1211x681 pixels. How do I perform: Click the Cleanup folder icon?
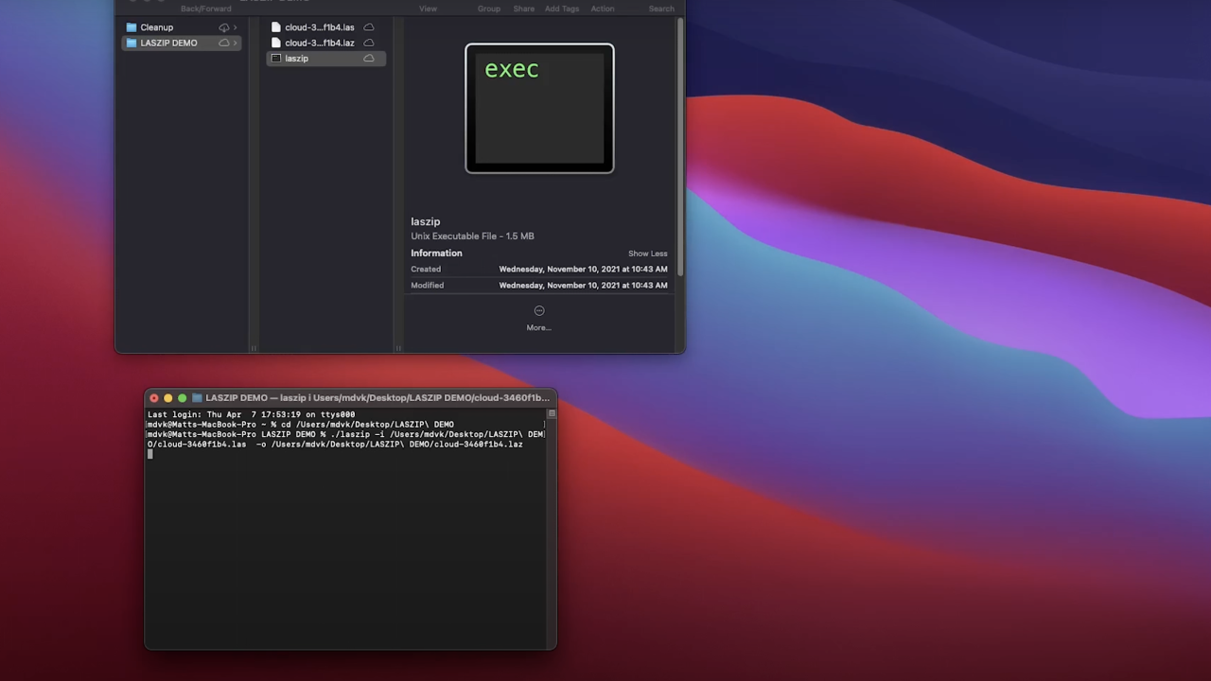(132, 27)
